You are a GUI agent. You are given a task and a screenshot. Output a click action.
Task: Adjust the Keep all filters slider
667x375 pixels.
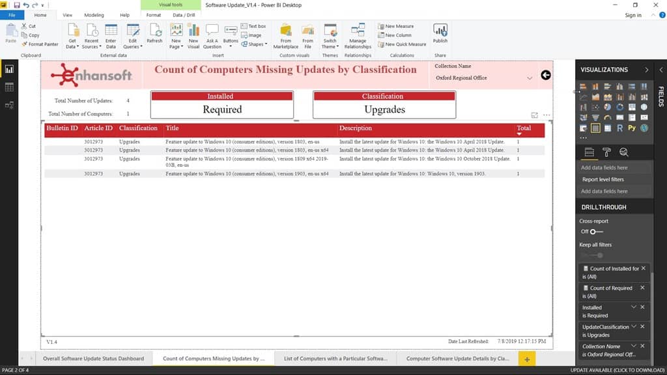coord(601,255)
